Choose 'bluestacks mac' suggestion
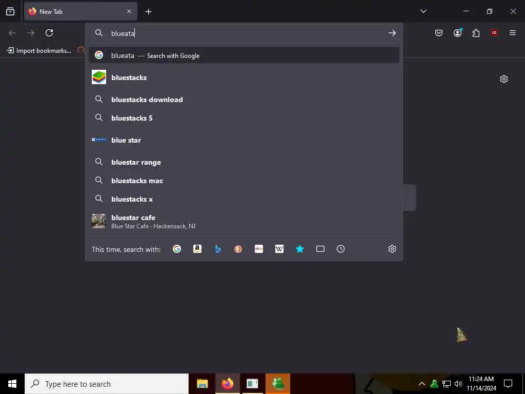 tap(244, 181)
